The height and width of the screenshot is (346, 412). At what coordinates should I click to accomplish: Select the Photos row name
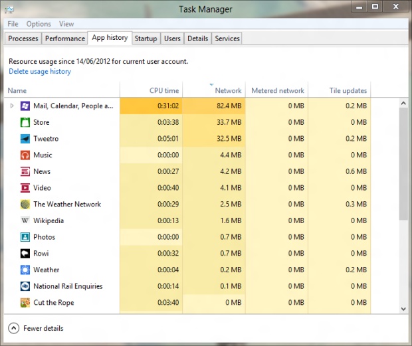[x=44, y=237]
